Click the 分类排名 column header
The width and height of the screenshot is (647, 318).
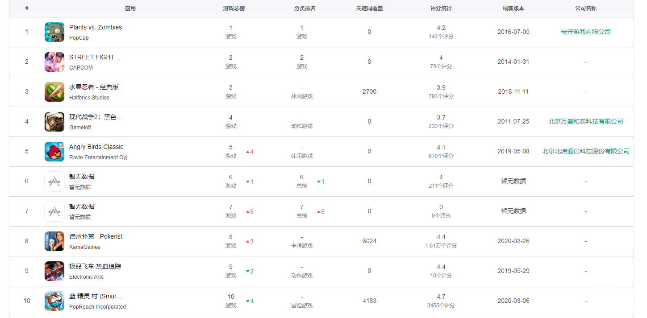coord(305,8)
